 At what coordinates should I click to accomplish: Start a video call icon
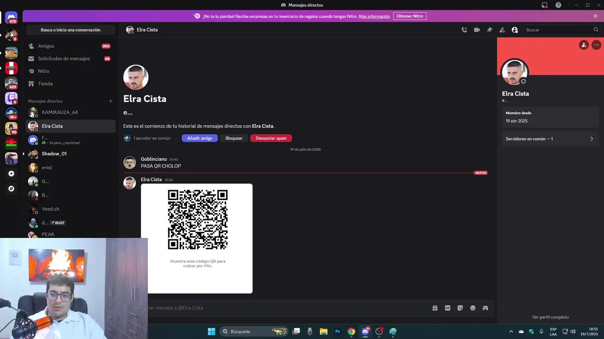click(x=477, y=30)
